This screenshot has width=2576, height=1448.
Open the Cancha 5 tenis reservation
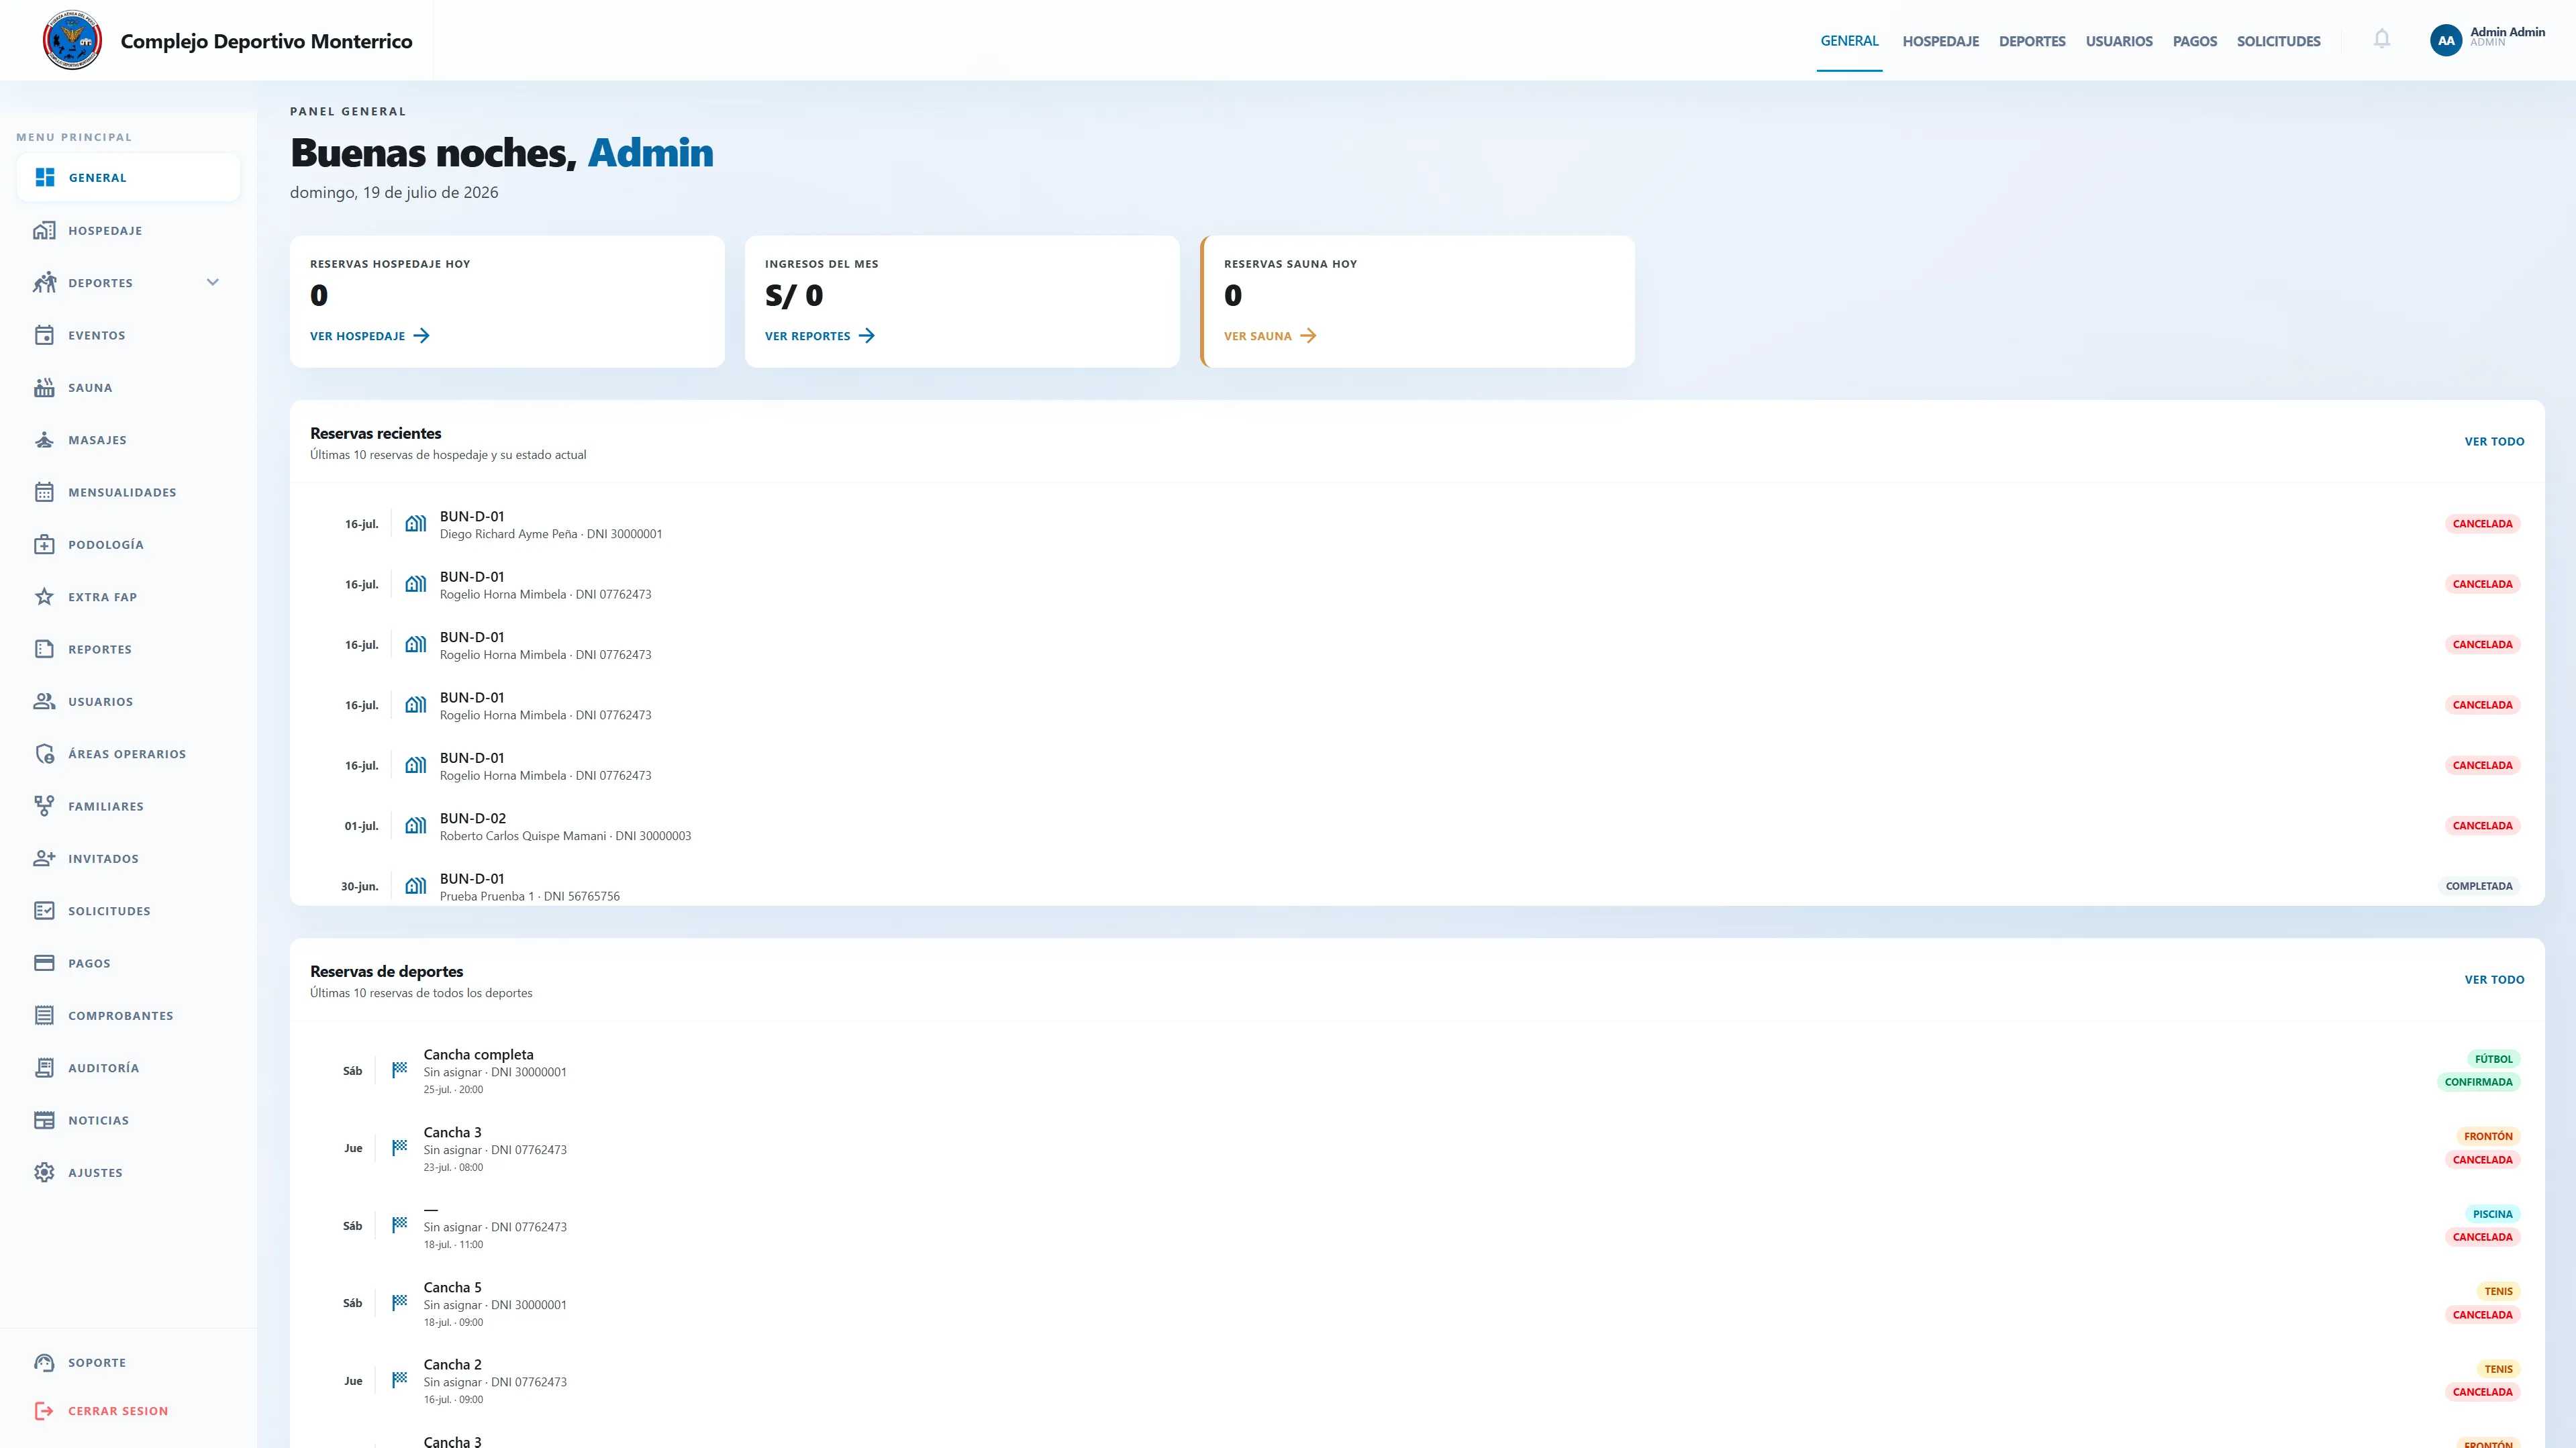pos(1417,1303)
